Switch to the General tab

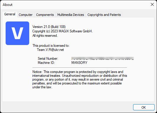pyautogui.click(x=10, y=14)
